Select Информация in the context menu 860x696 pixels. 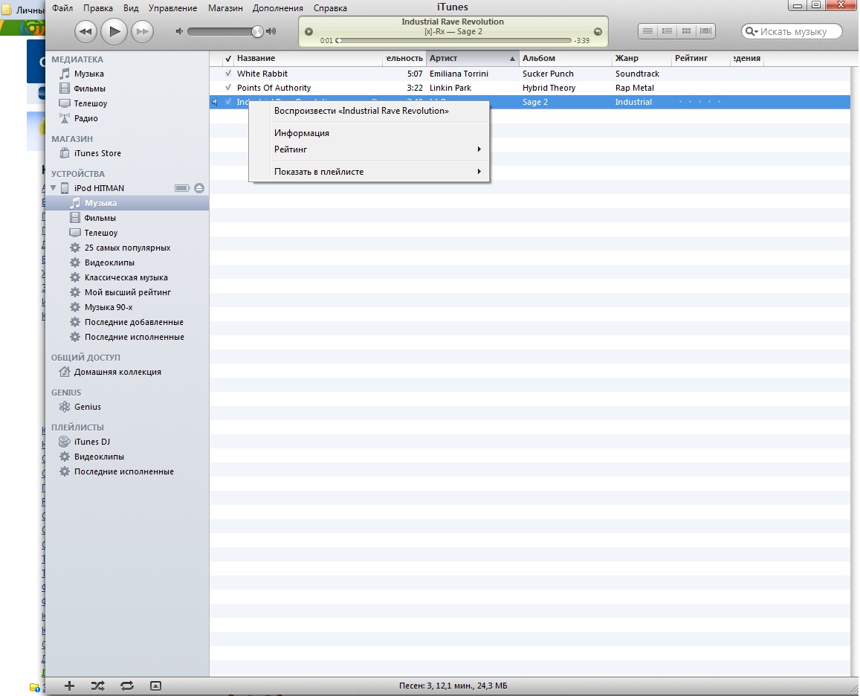369,133
